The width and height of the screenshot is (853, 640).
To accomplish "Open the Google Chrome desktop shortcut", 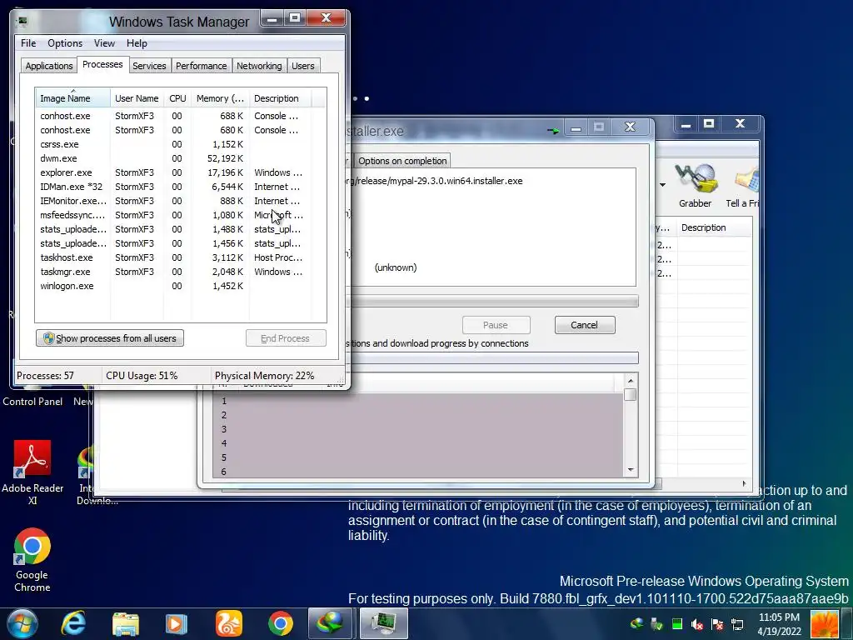I will click(x=32, y=560).
